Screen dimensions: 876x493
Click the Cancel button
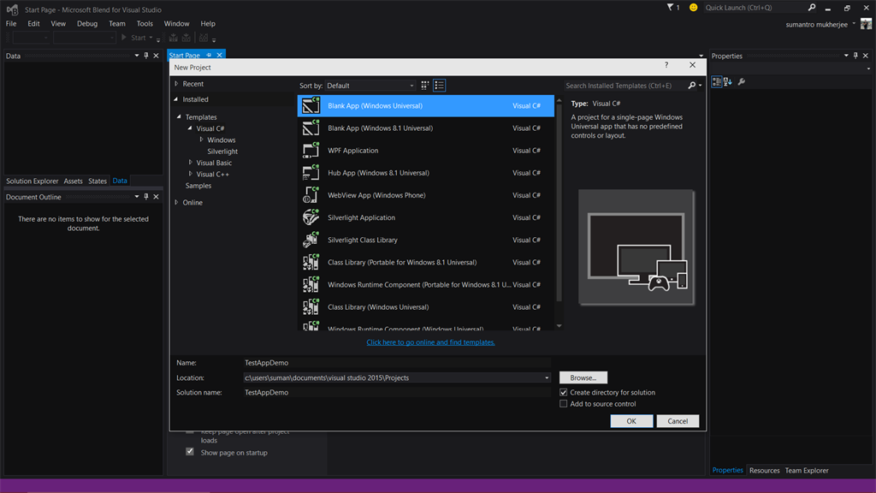point(678,421)
